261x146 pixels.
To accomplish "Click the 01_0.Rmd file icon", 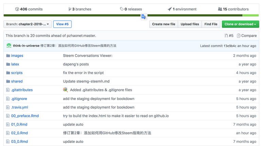I will pos(8,124).
